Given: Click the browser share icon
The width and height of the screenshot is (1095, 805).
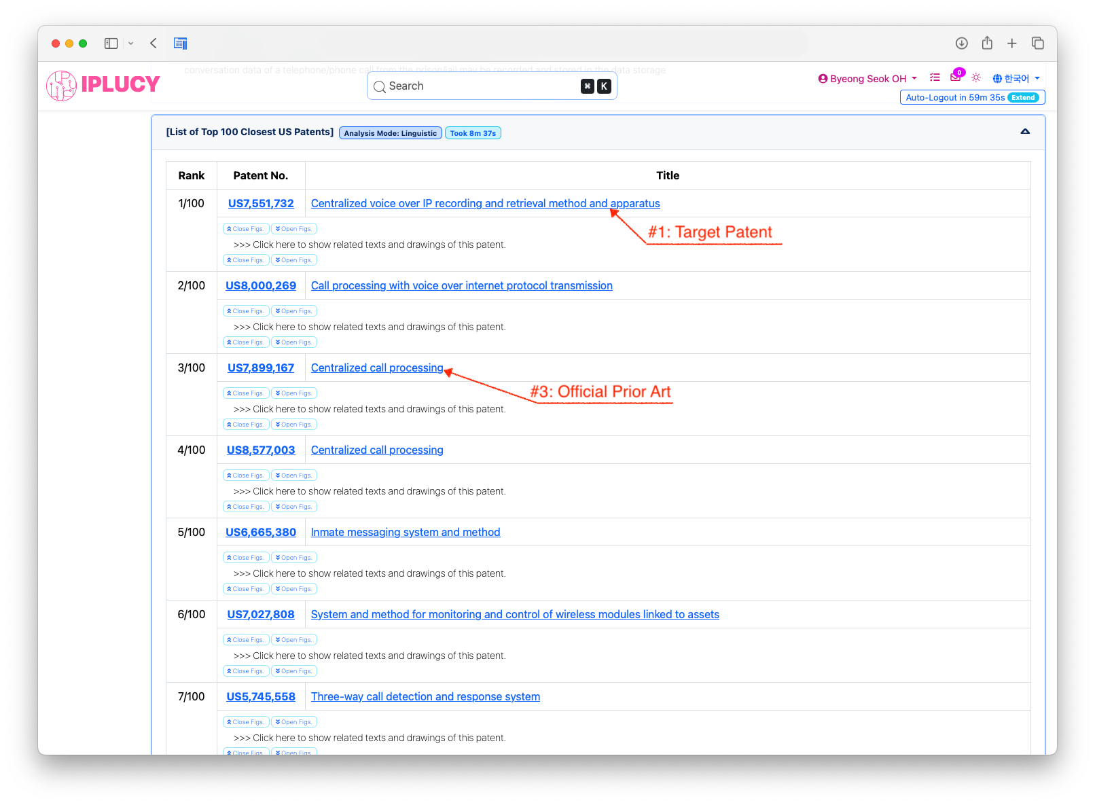Looking at the screenshot, I should 987,43.
